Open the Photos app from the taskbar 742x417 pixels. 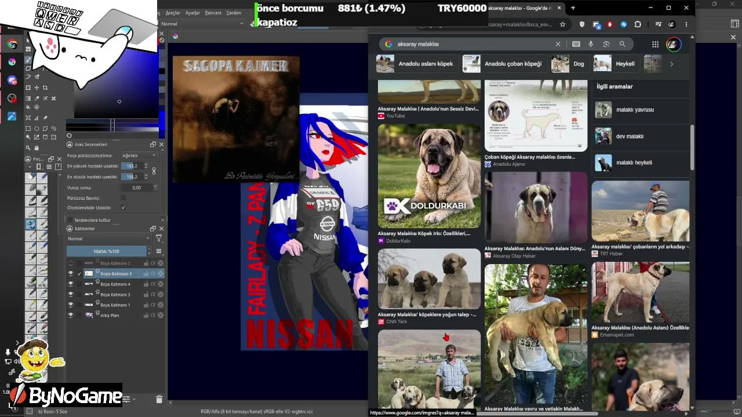tap(12, 116)
